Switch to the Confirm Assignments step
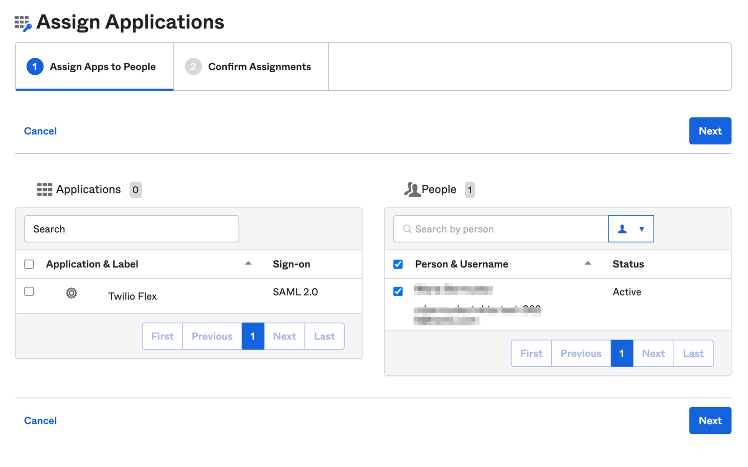This screenshot has width=748, height=467. tap(259, 66)
